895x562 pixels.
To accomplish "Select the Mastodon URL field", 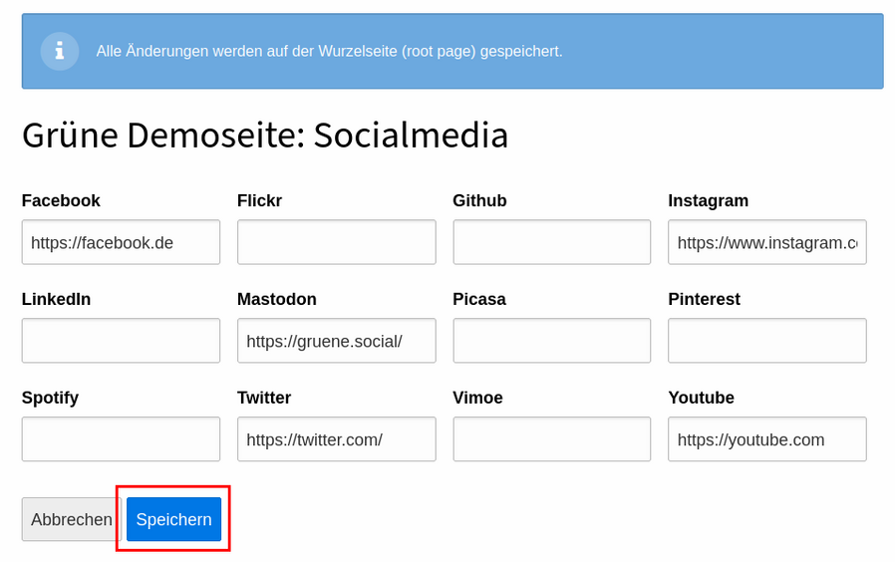I will pyautogui.click(x=337, y=341).
